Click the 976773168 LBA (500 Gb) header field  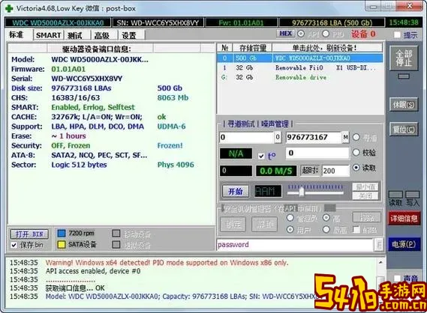pos(332,22)
